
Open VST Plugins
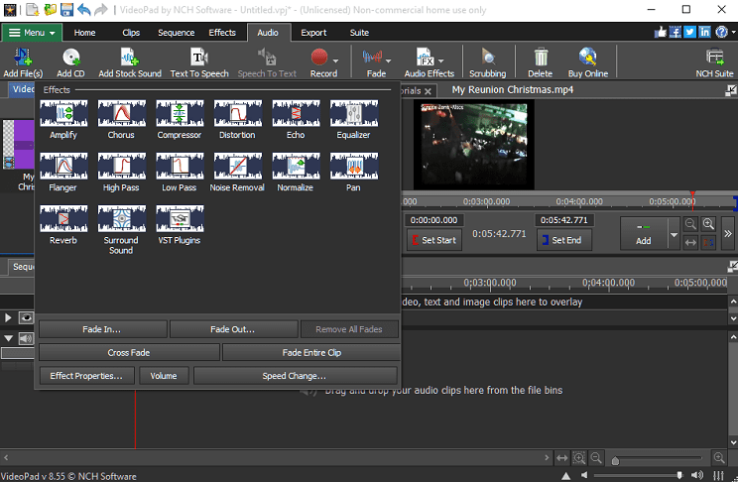[x=180, y=225]
